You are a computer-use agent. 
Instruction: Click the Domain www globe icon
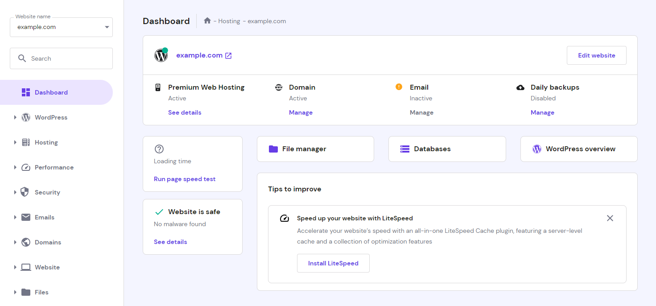pyautogui.click(x=279, y=87)
